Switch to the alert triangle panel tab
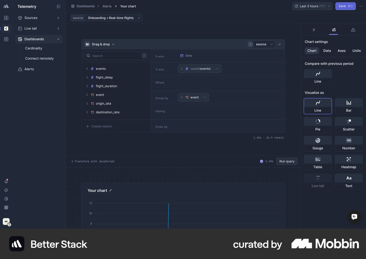Image resolution: width=366 pixels, height=259 pixels. point(353,30)
